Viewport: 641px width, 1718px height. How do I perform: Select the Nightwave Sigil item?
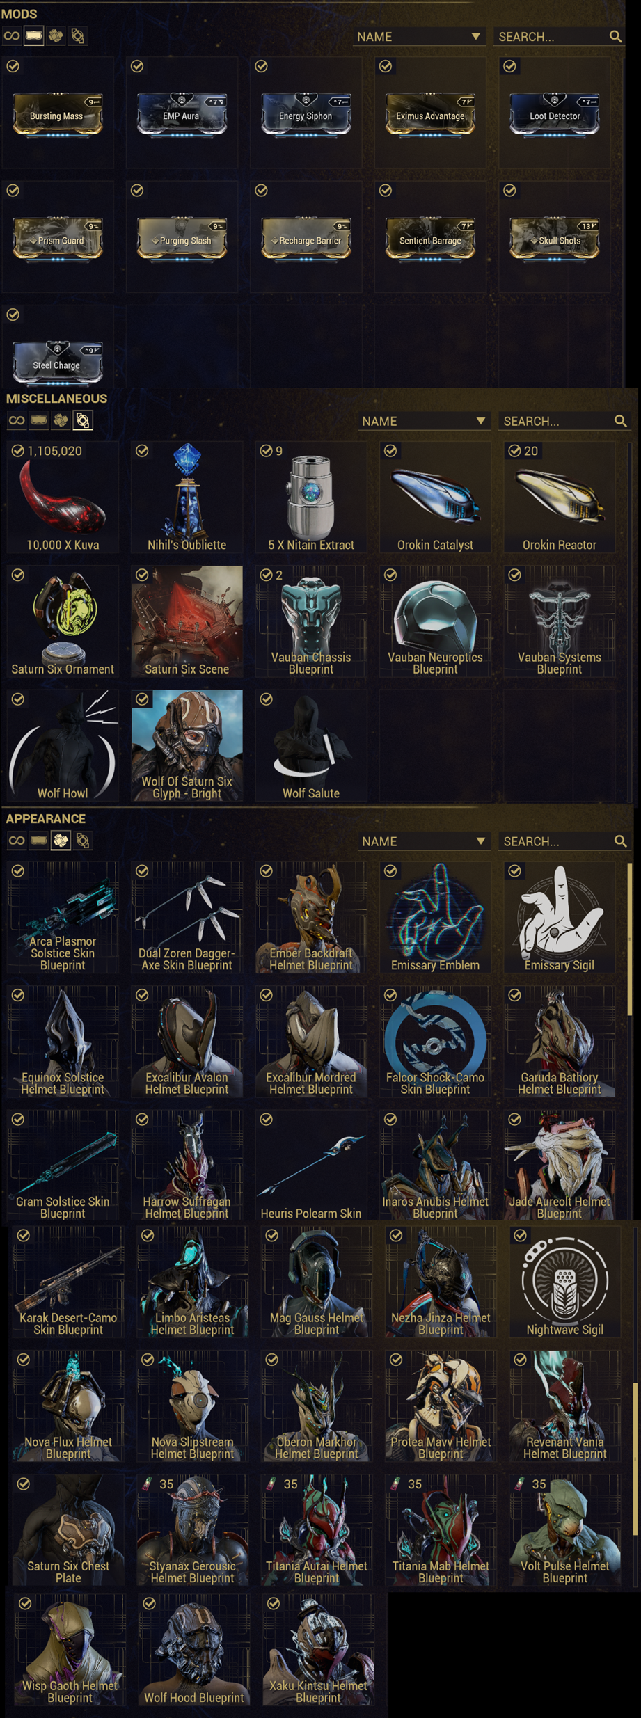[x=564, y=1281]
